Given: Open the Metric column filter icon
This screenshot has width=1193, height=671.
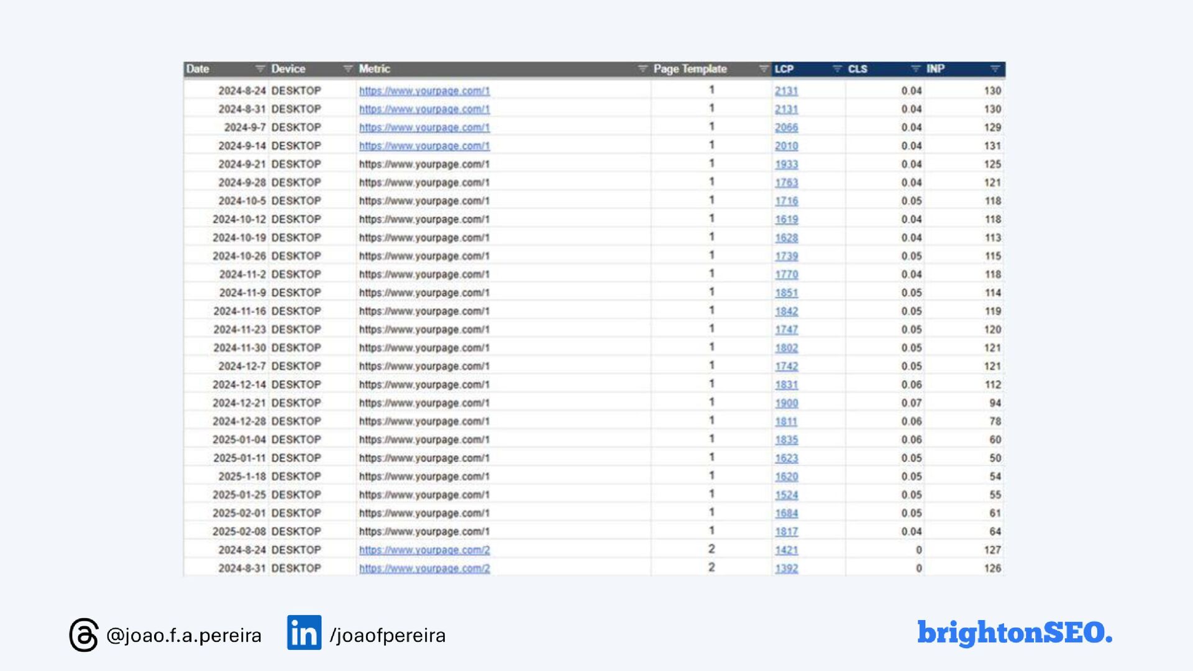Looking at the screenshot, I should (642, 69).
